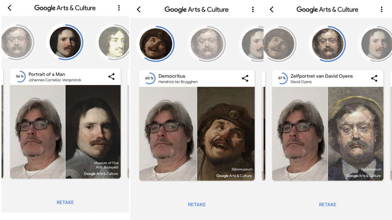The image size is (392, 220).
Task: Select highlighted Verspronck portrait circle thumbnail
Action: pos(65,42)
